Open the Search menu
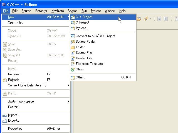This screenshot has height=133, width=178. pyautogui.click(x=72, y=11)
